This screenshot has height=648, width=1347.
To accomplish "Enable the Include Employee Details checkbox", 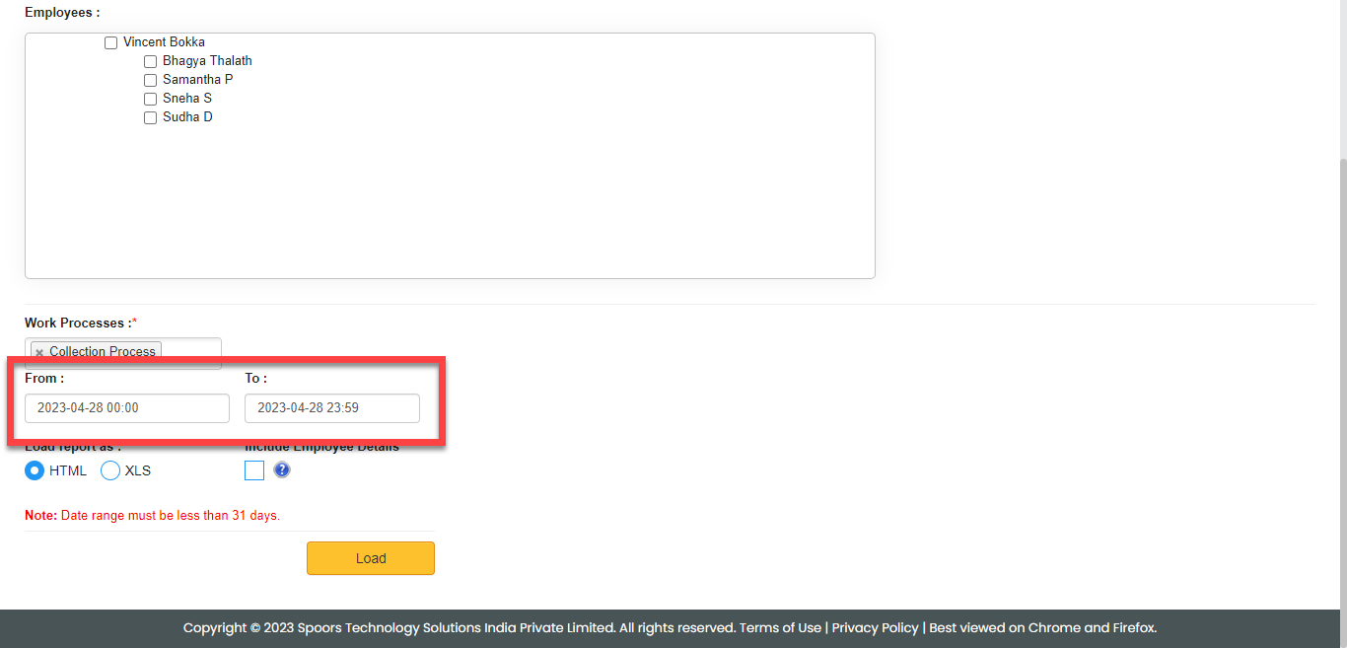I will tap(254, 470).
